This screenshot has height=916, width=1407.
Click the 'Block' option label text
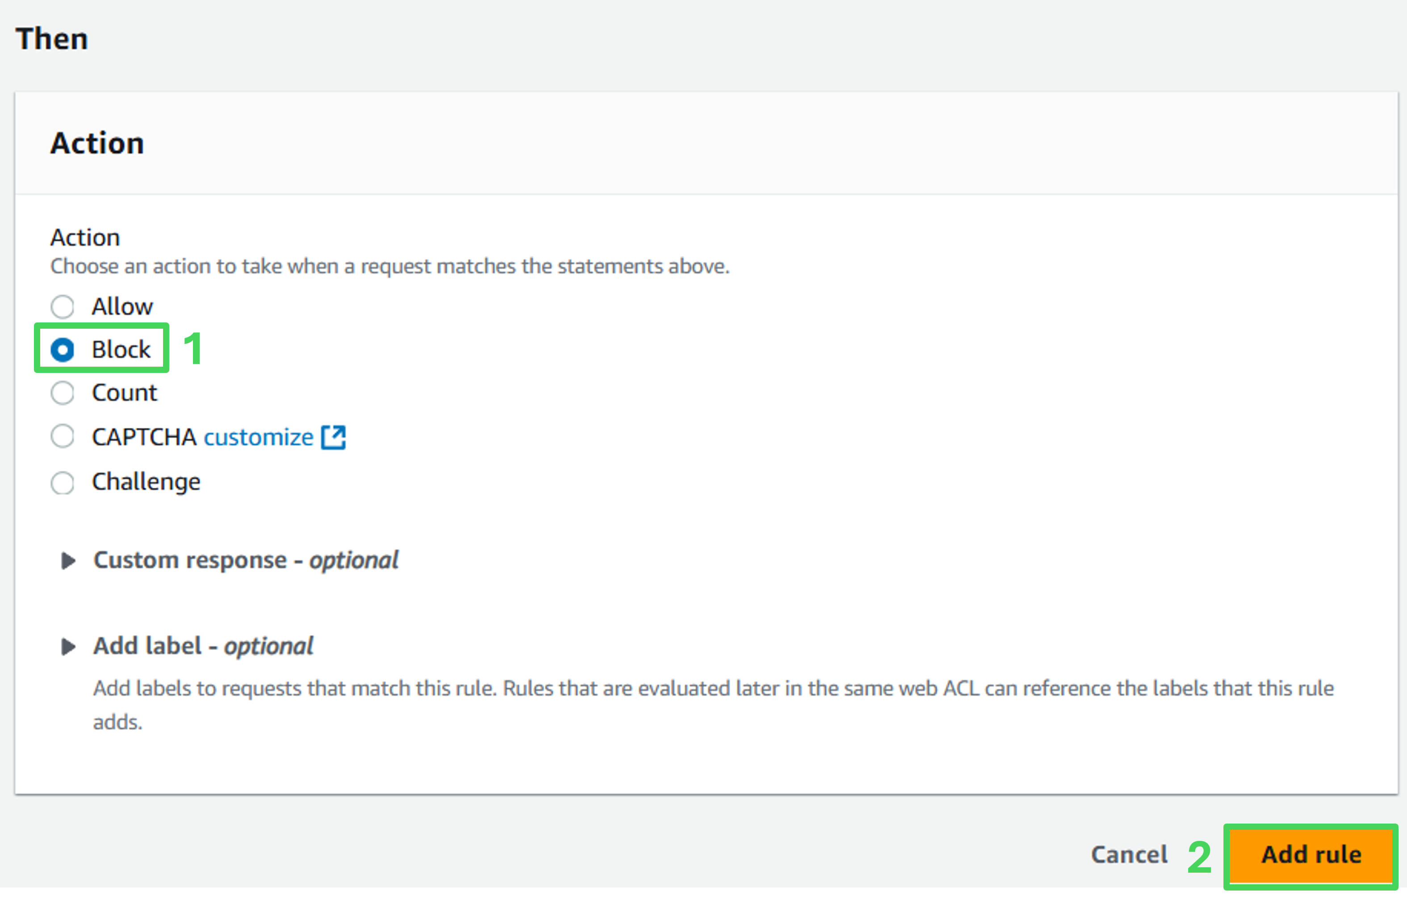(x=121, y=350)
